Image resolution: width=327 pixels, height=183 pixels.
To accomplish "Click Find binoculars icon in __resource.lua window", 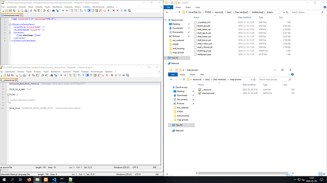I will [x=52, y=75].
